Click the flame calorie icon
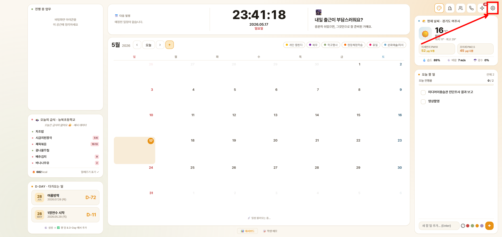The width and height of the screenshot is (502, 237). pyautogui.click(x=34, y=172)
